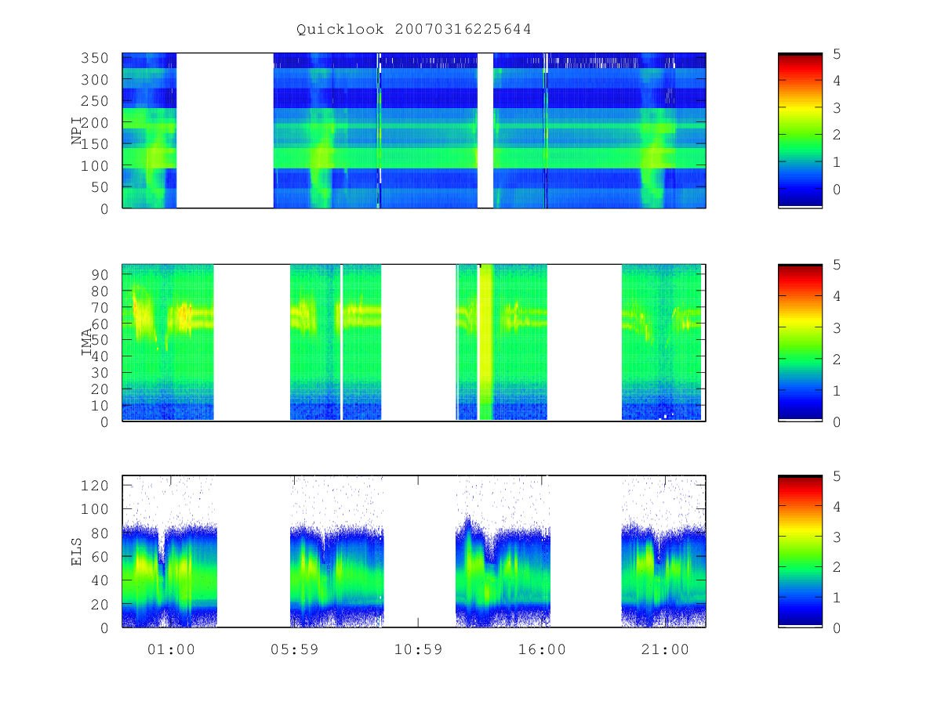
Task: Click the 01:00 time axis label
Action: (171, 649)
